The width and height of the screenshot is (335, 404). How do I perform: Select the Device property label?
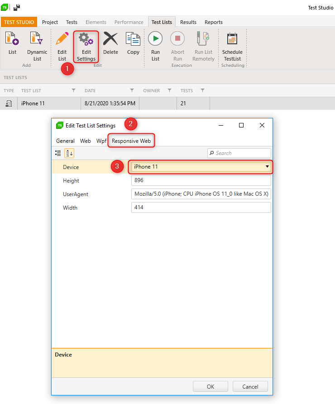click(71, 167)
